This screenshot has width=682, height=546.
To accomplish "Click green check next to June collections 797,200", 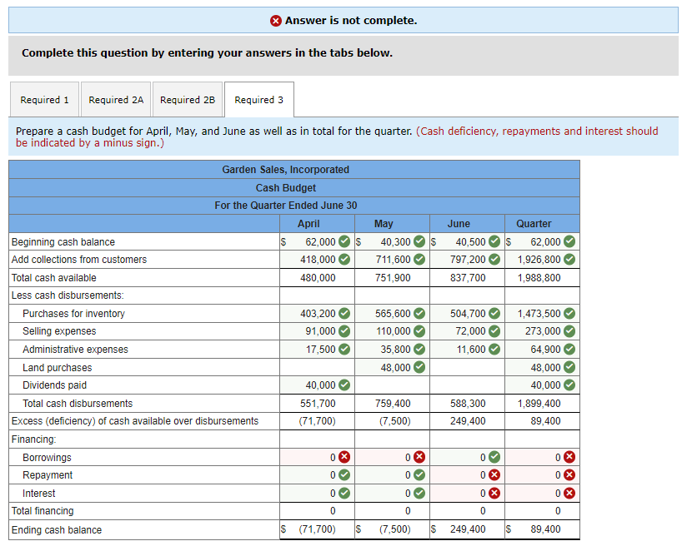I will coord(494,260).
